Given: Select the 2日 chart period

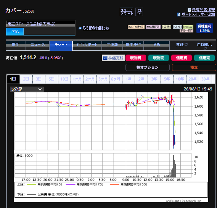Looking at the screenshot, I should 26,79.
